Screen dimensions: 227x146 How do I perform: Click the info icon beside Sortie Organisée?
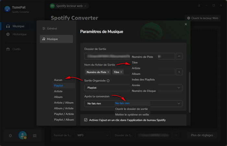click(x=108, y=81)
